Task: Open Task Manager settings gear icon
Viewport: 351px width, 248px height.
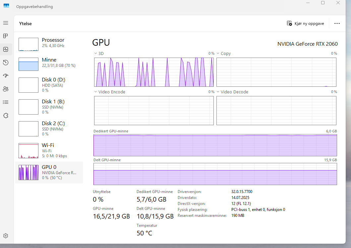Action: click(6, 236)
